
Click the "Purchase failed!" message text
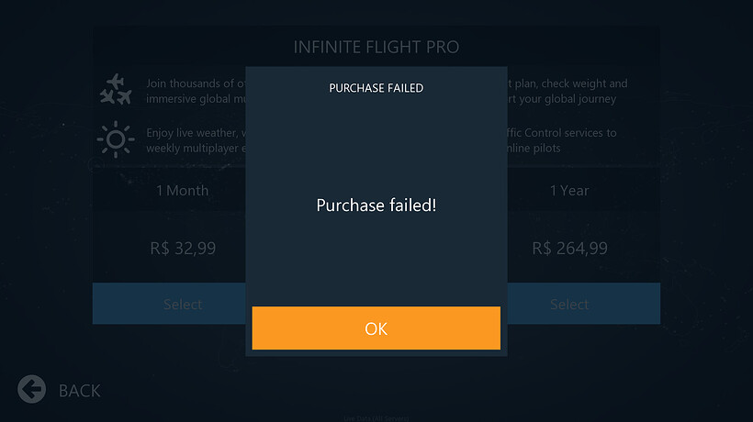tap(376, 205)
